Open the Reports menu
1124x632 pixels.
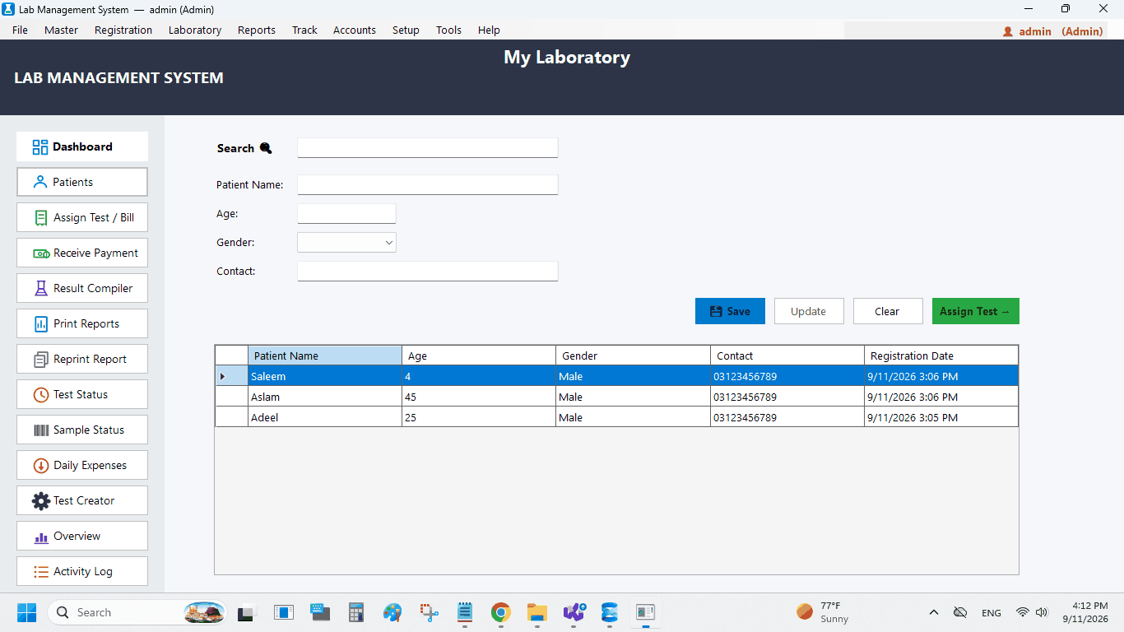point(257,30)
